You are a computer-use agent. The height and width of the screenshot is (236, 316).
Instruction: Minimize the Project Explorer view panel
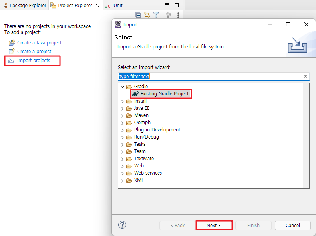pos(167,4)
